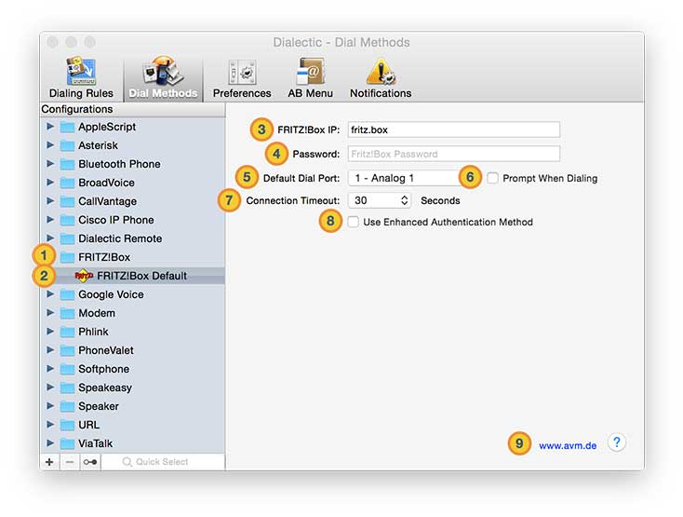Viewport: 683px width, 517px height.
Task: Expand the AppleScript folder triangle
Action: (x=50, y=127)
